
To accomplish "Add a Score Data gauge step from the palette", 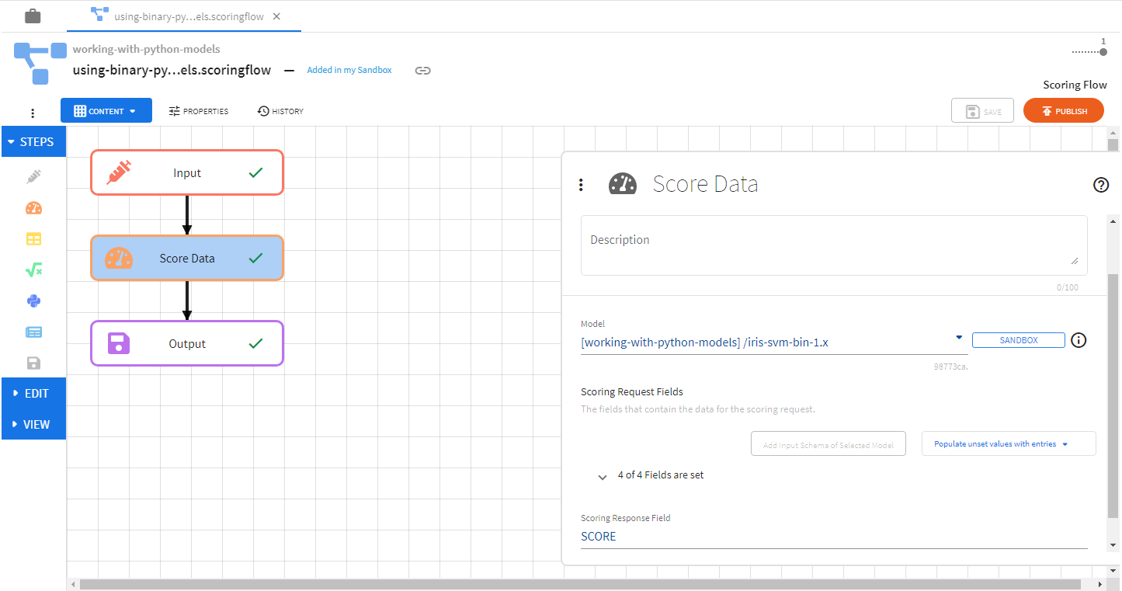I will click(x=33, y=208).
